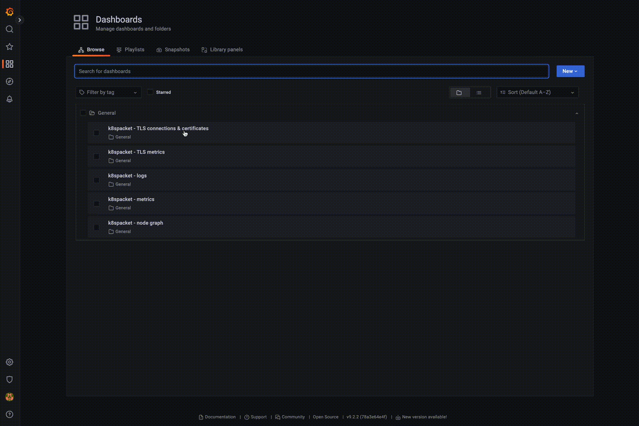
Task: Click General folder label under node graph
Action: (x=120, y=232)
